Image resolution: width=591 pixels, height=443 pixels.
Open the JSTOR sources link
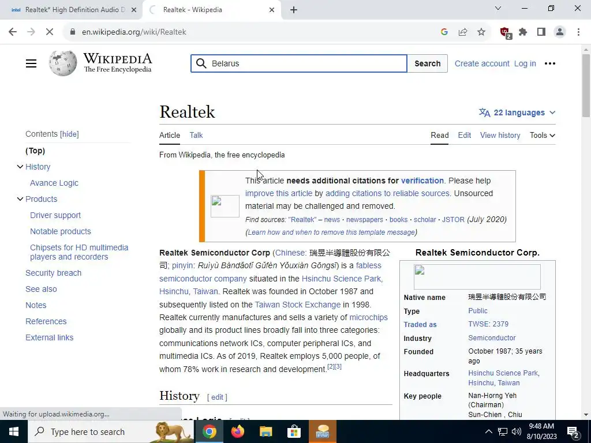[x=453, y=220]
